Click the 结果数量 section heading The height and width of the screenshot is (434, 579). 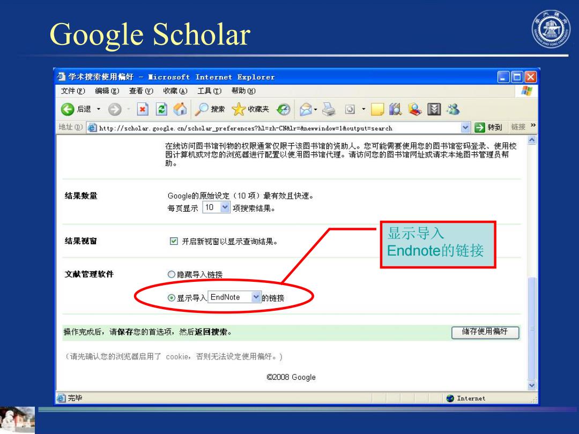click(x=81, y=196)
